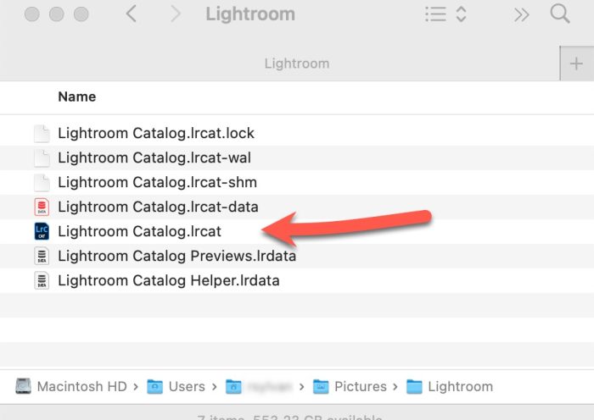
Task: Go back with the left arrow
Action: (x=131, y=14)
